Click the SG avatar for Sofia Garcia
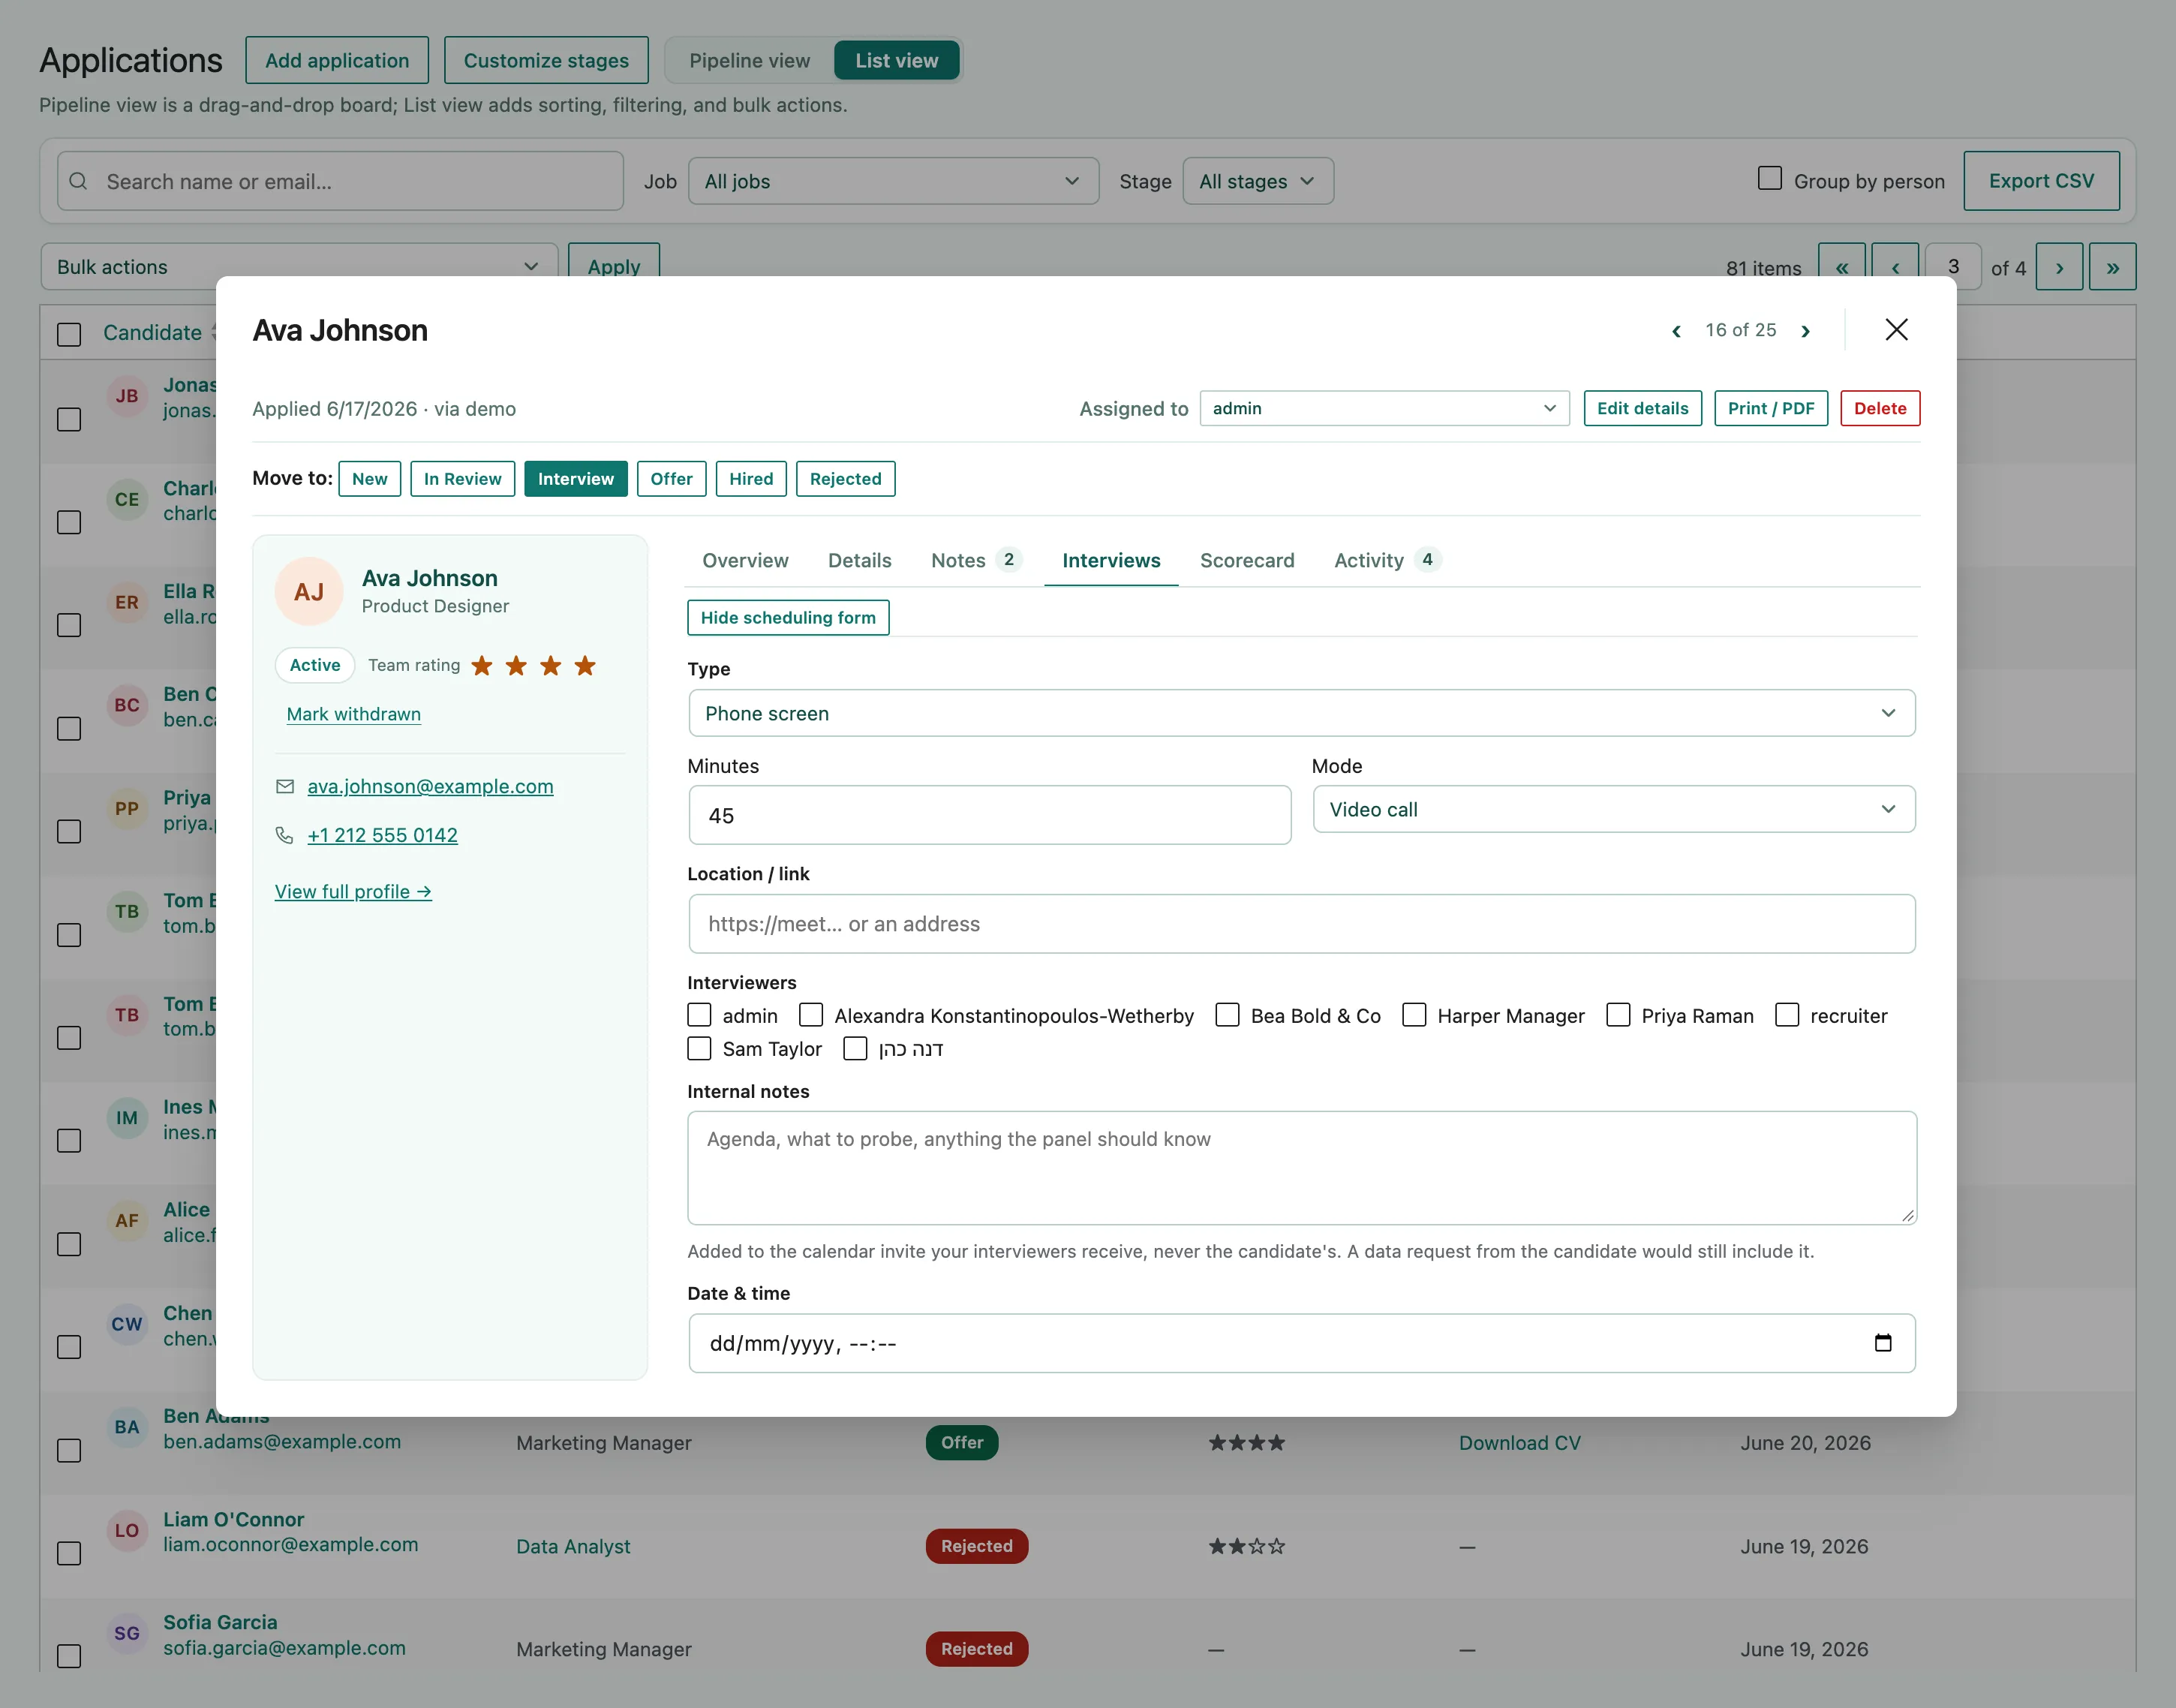The height and width of the screenshot is (1708, 2176). (x=127, y=1633)
